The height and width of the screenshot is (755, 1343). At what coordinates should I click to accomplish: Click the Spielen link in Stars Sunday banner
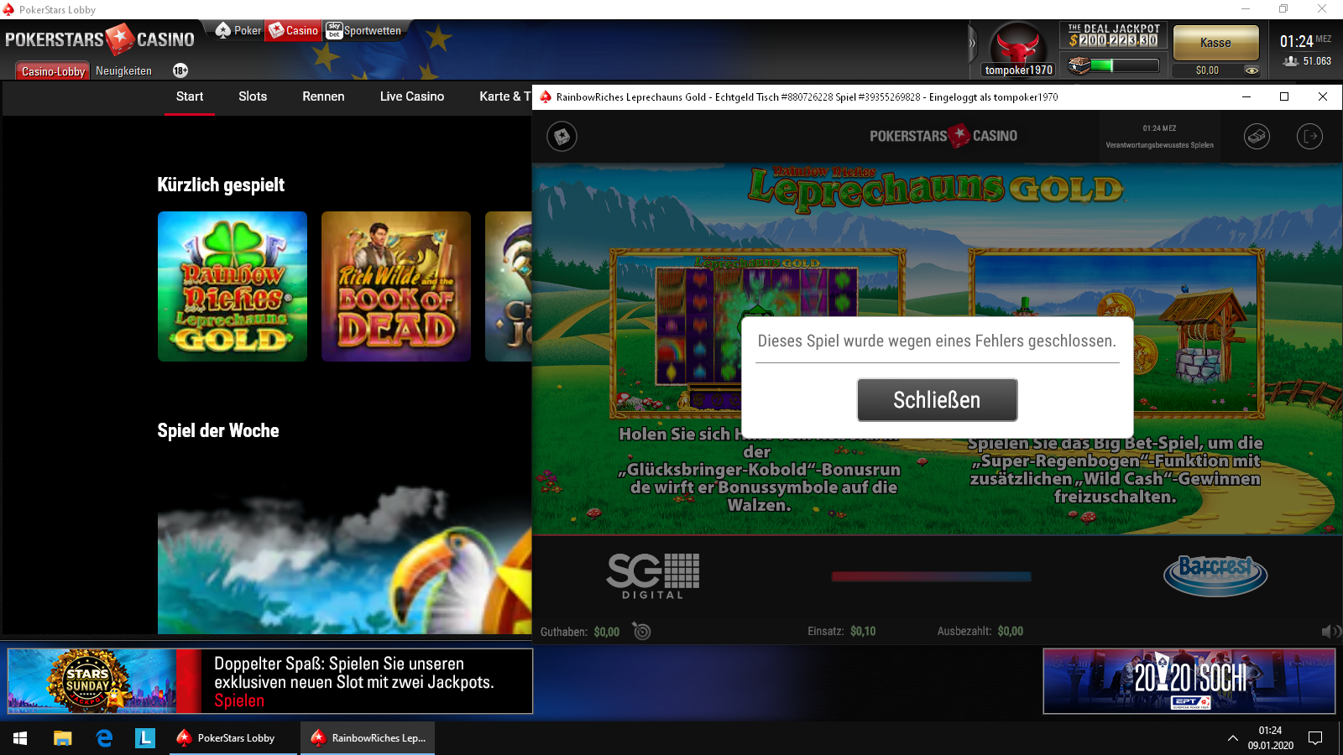239,700
